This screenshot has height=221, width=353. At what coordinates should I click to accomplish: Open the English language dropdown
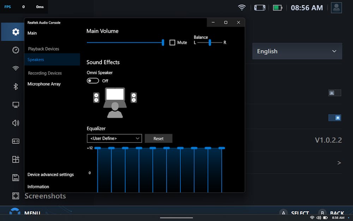click(297, 51)
